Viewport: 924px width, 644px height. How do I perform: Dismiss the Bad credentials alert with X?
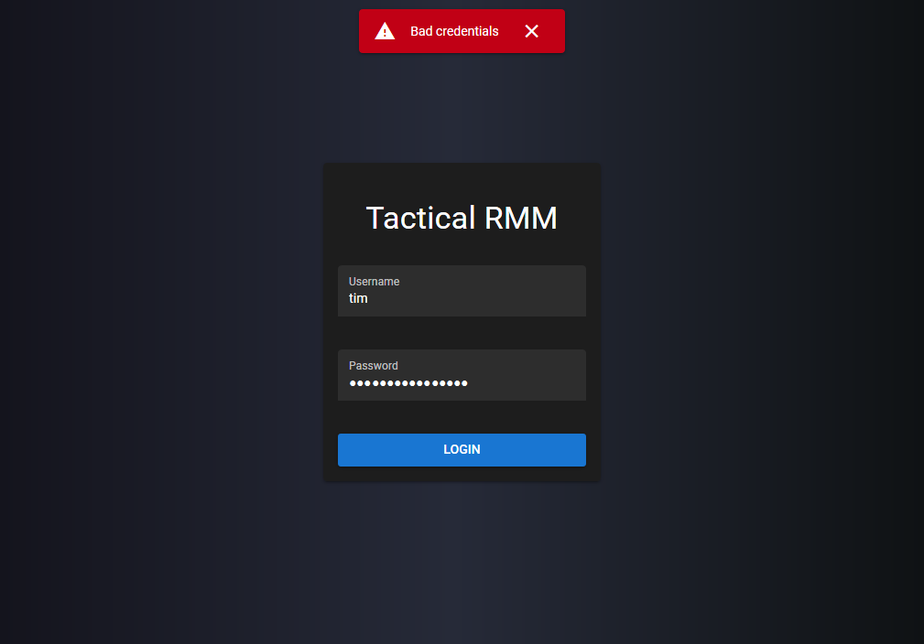pyautogui.click(x=531, y=31)
